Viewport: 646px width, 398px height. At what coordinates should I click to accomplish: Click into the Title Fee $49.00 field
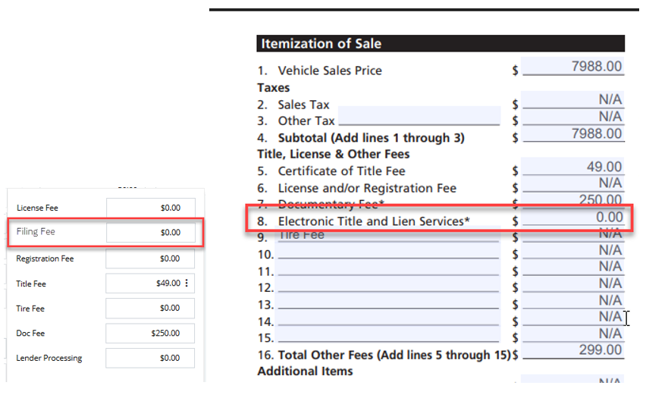(x=150, y=284)
